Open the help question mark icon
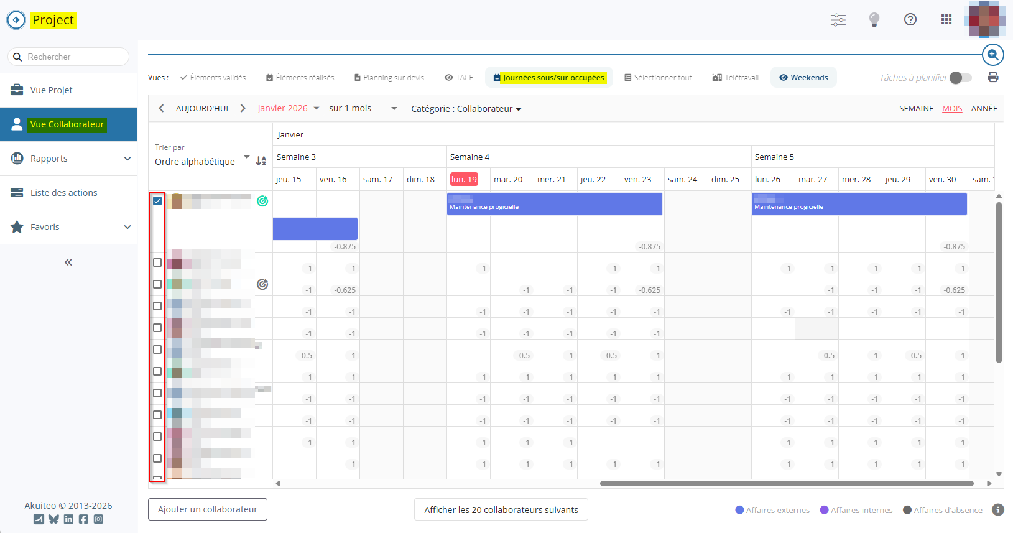The image size is (1013, 533). [910, 20]
